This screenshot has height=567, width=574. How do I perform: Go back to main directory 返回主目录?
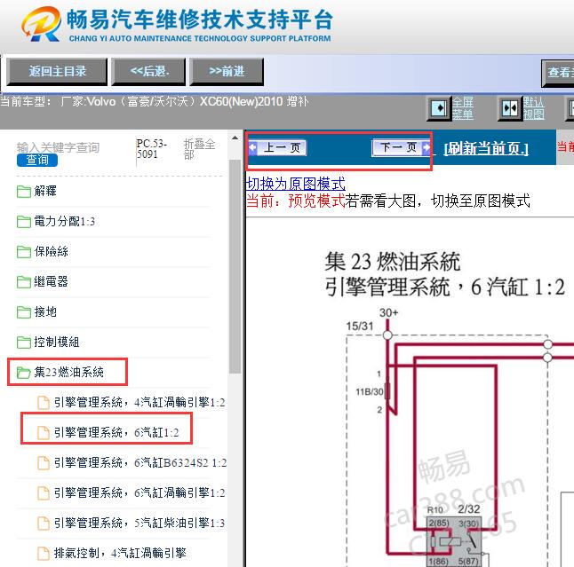[x=57, y=72]
